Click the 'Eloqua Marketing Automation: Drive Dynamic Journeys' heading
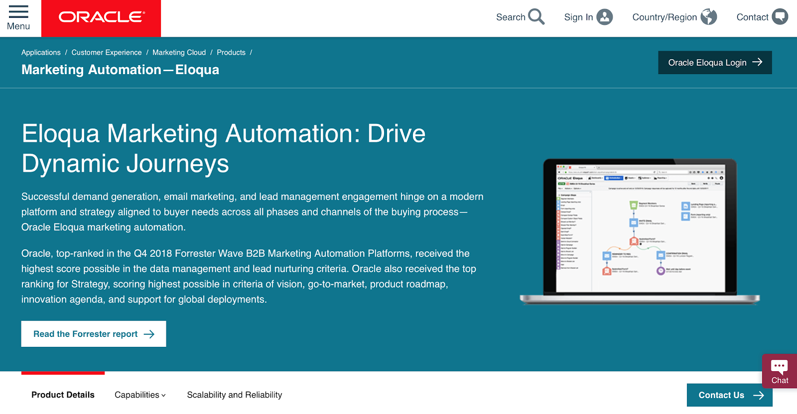Viewport: 797px width, 414px height. click(x=224, y=148)
